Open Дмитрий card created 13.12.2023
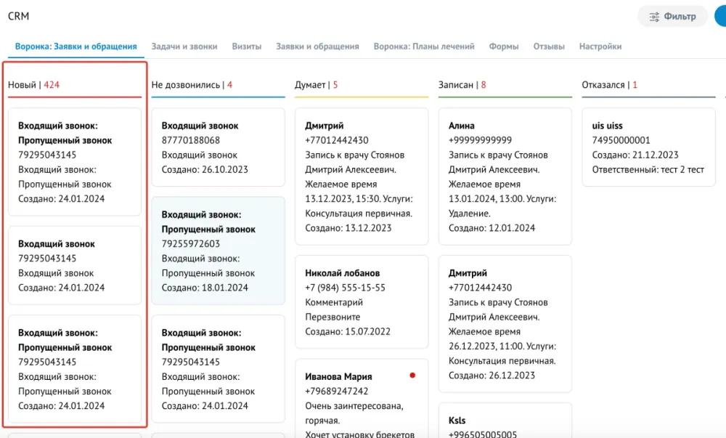 pyautogui.click(x=362, y=177)
